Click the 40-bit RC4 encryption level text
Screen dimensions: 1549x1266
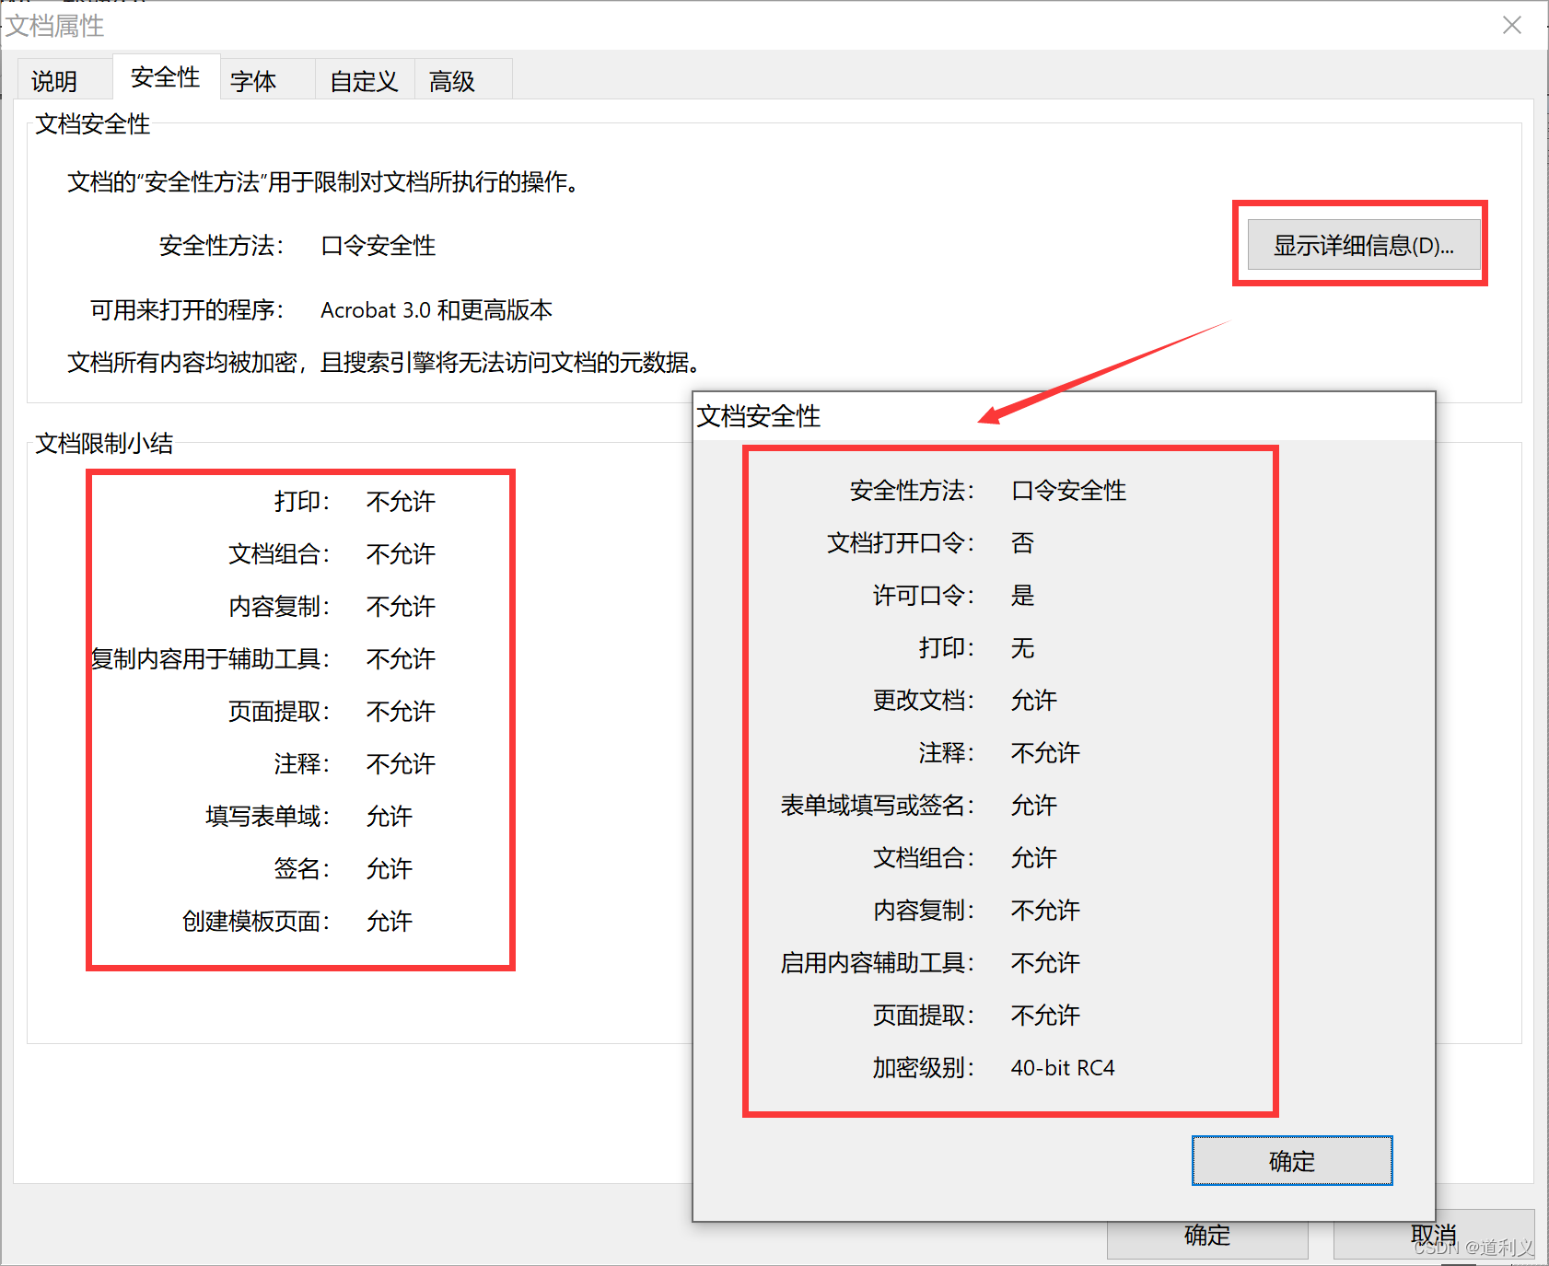point(1062,1068)
